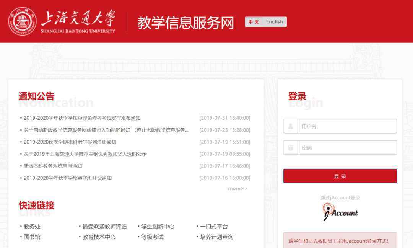Click the 用户名 username input field
Viewport: 413px width, 248px height.
(x=346, y=126)
